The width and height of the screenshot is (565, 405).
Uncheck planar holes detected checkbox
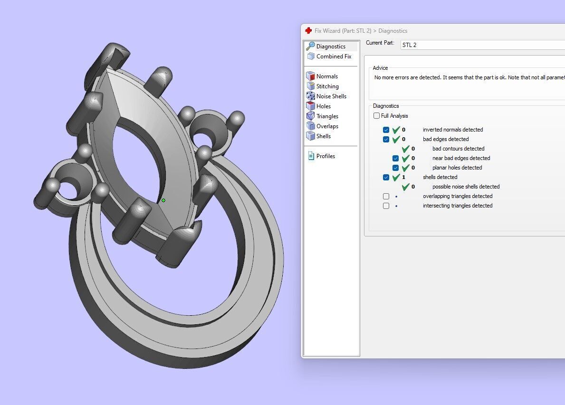tap(395, 168)
